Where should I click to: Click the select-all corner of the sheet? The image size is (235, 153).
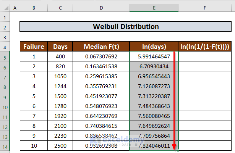click(5, 8)
